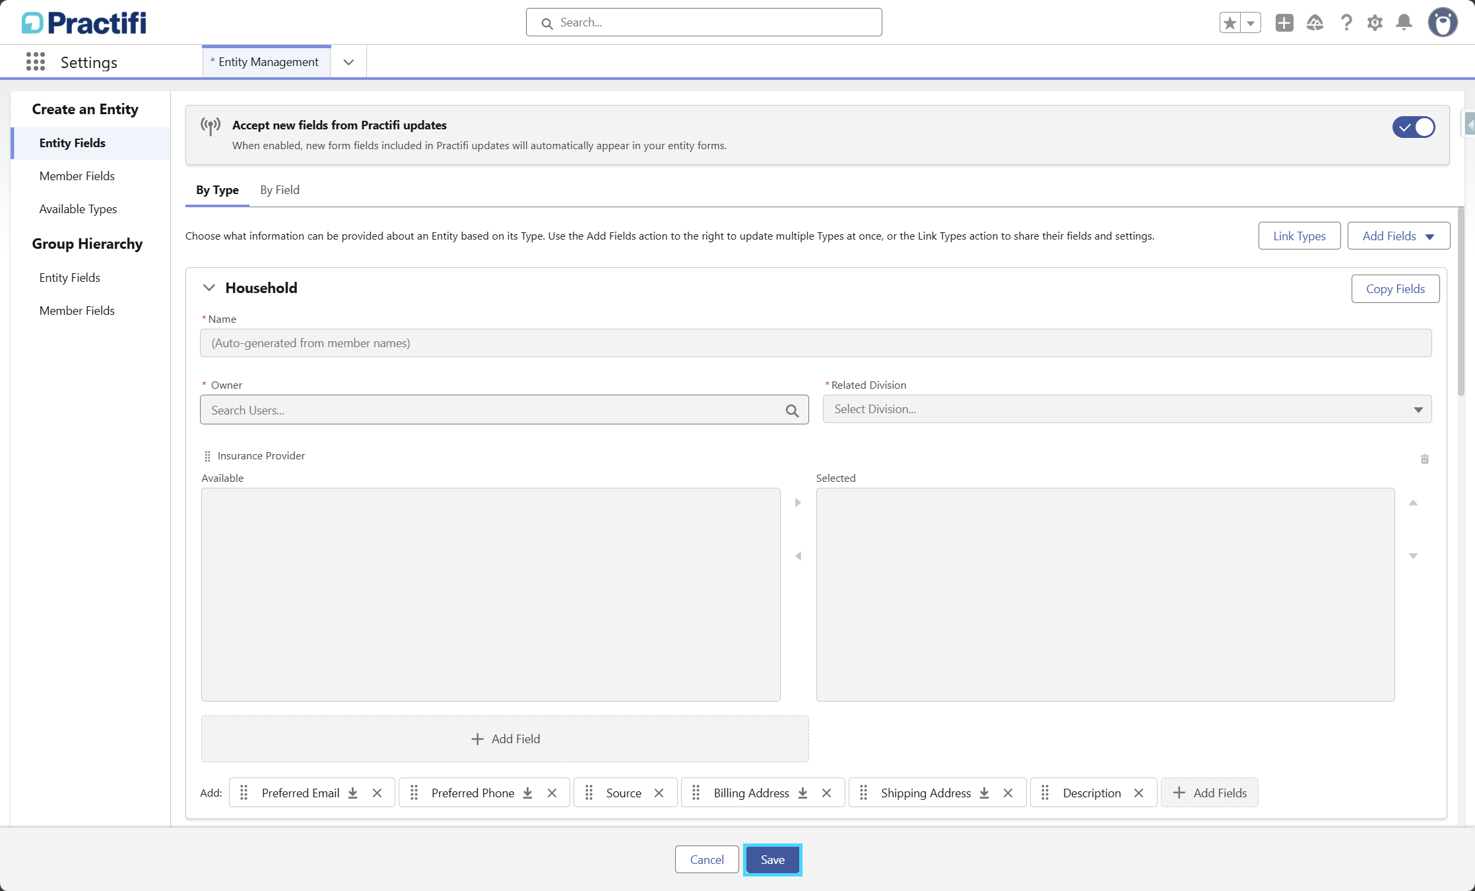1475x891 pixels.
Task: Open the favorites list dropdown arrow
Action: [x=1251, y=23]
